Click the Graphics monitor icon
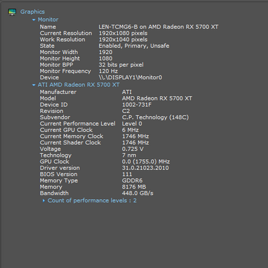Image resolution: width=268 pixels, height=268 pixels. [x=12, y=12]
